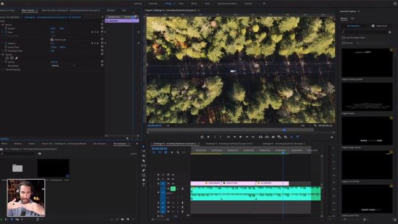Select the Hand tool
Viewport: 398px width, 224px height.
tap(144, 180)
